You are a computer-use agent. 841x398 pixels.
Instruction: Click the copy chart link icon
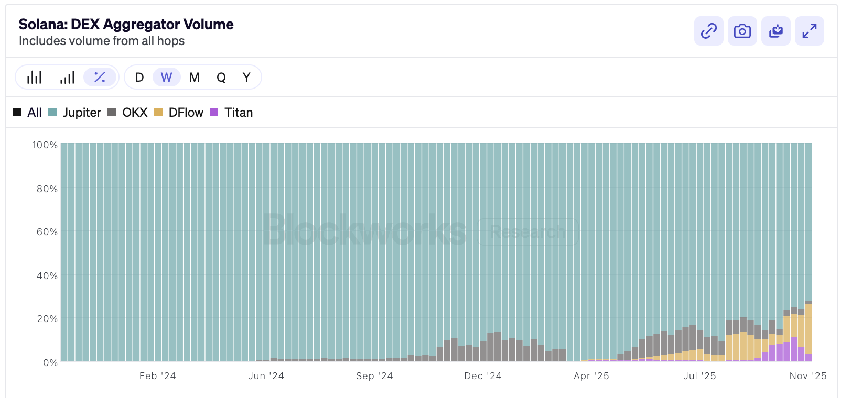coord(708,31)
